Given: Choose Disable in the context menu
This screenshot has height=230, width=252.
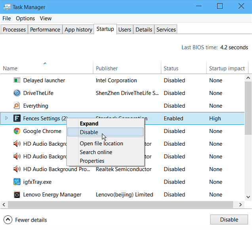Looking at the screenshot, I should coord(105,132).
